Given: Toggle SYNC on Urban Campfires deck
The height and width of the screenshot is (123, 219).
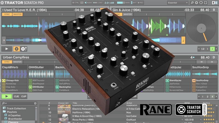Looking at the screenshot, I should tap(7, 62).
